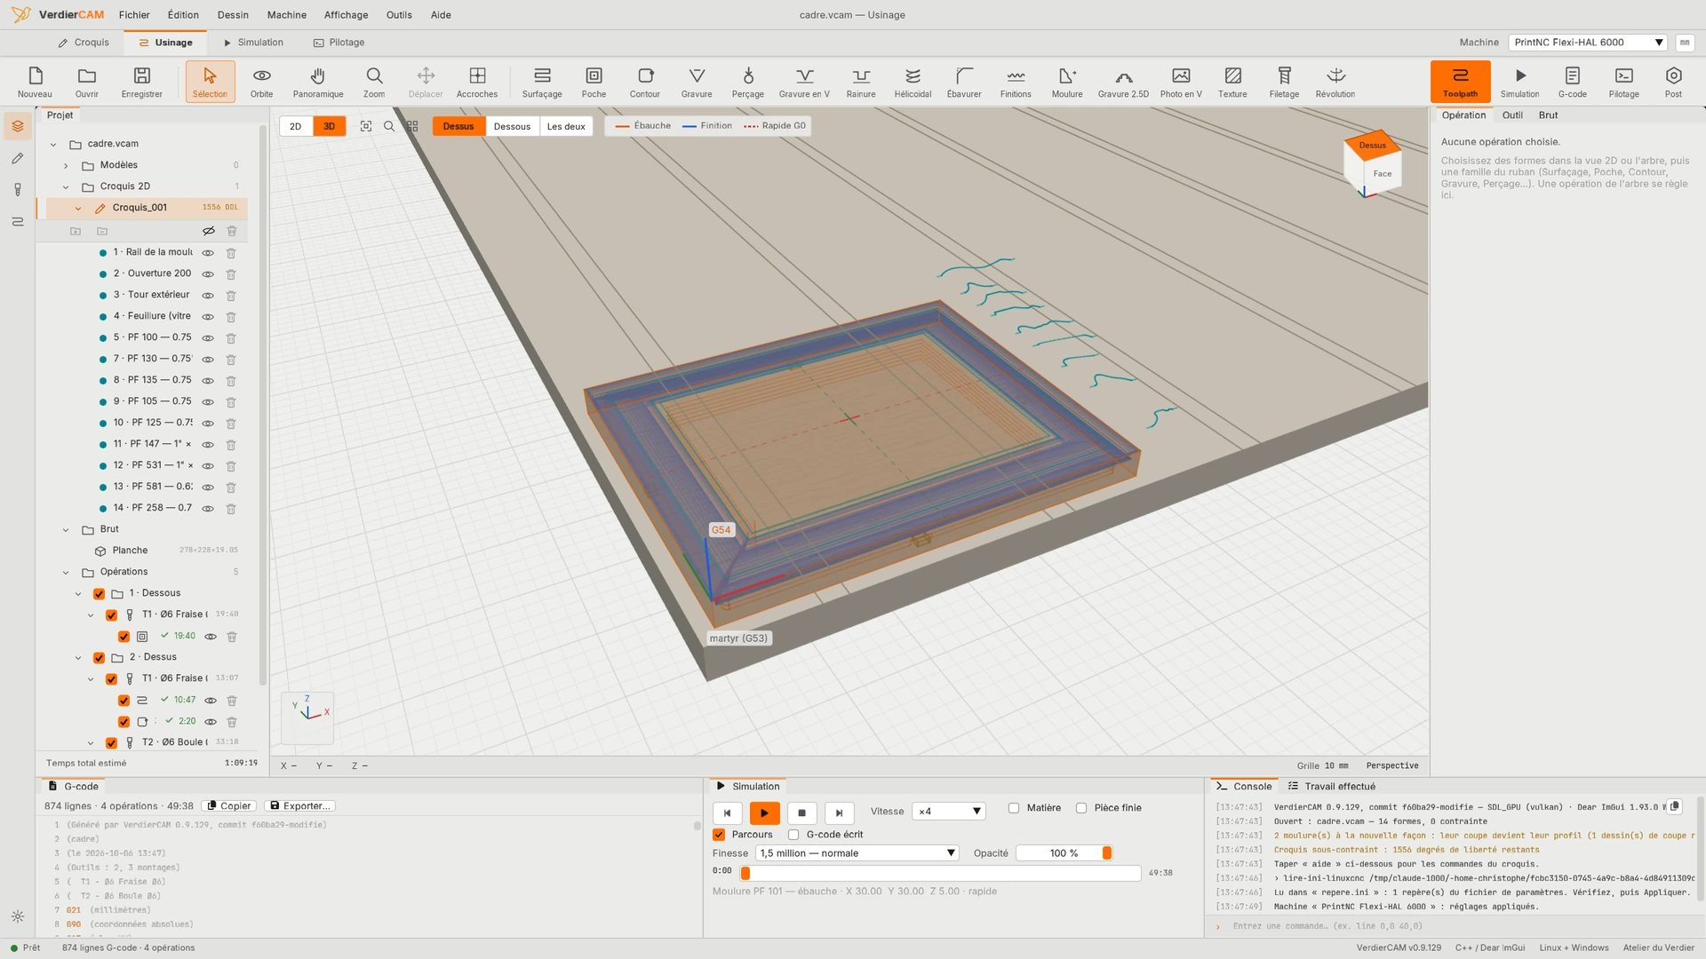Select the Moulure molding tool
Image resolution: width=1706 pixels, height=959 pixels.
(1067, 82)
